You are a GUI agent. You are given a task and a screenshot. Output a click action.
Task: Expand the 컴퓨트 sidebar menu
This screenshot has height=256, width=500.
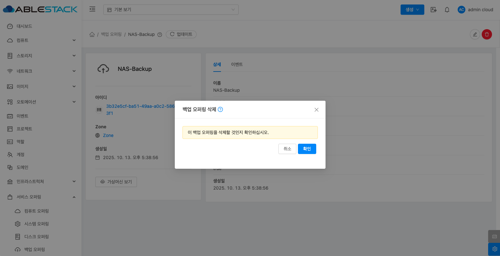41,40
